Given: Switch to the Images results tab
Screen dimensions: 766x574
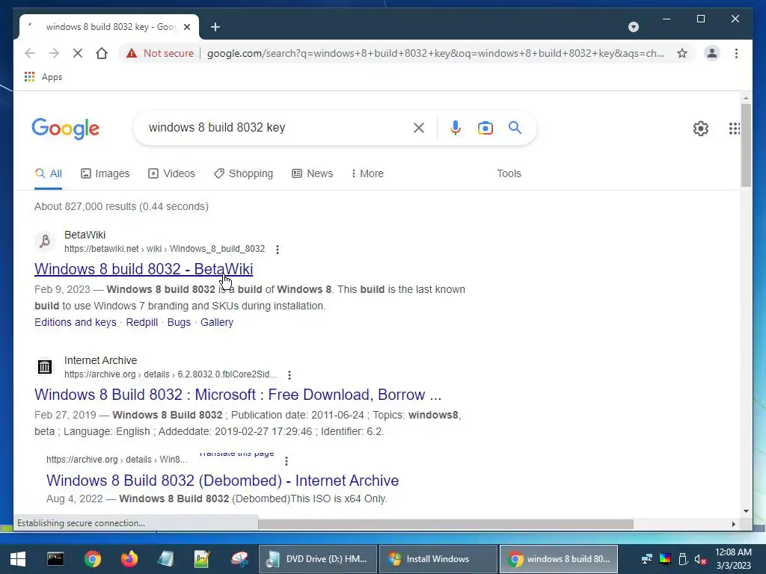Looking at the screenshot, I should pos(105,173).
